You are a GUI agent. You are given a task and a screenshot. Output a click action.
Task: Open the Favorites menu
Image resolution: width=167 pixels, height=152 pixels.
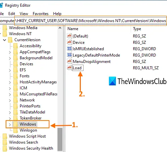(x=40, y=14)
